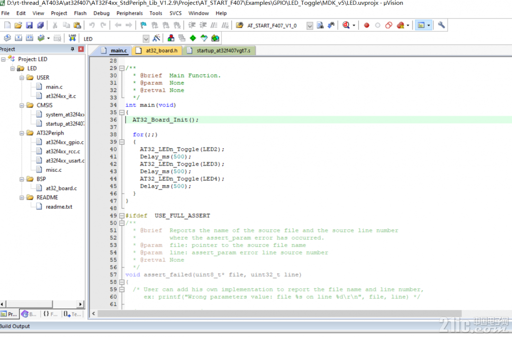
Task: Open the File menu
Action: (6, 13)
